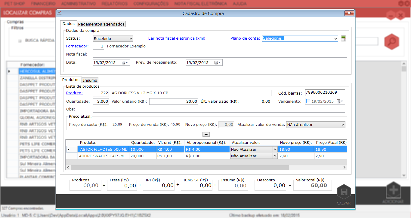Click the Fornecedor link label
This screenshot has height=218, width=411.
coord(77,46)
